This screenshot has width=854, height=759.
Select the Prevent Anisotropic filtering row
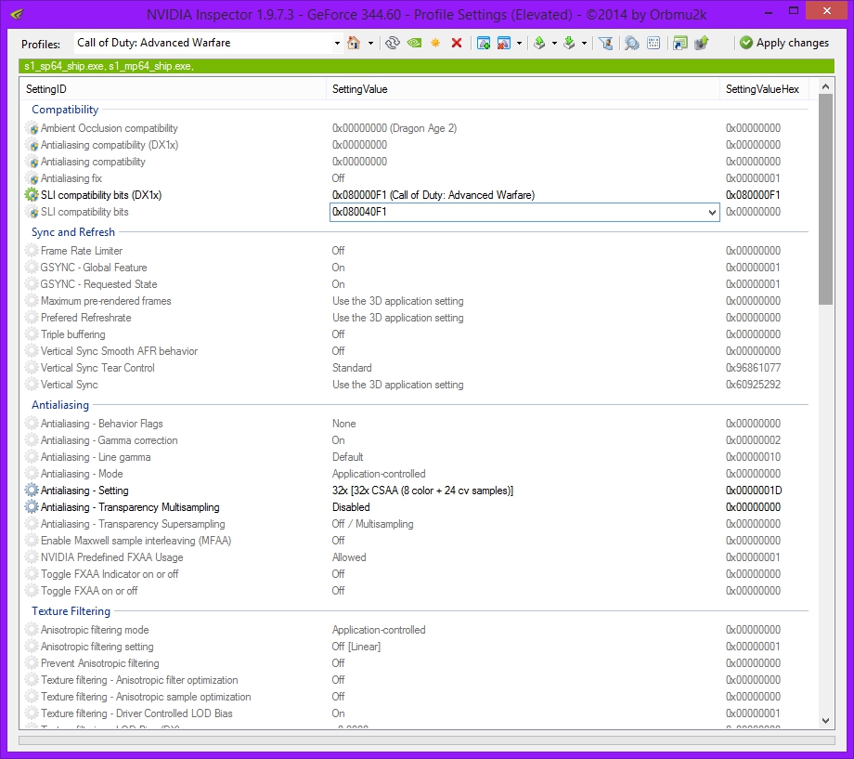(416, 663)
